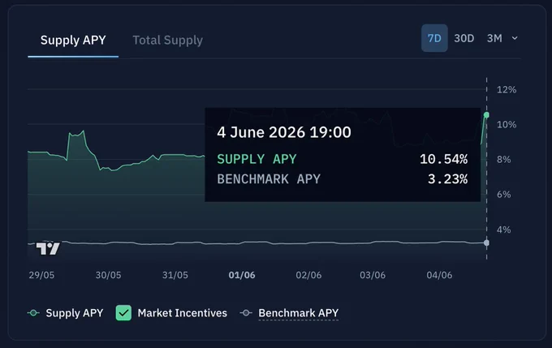Open the Total Supply tab
552x348 pixels.
pos(167,40)
